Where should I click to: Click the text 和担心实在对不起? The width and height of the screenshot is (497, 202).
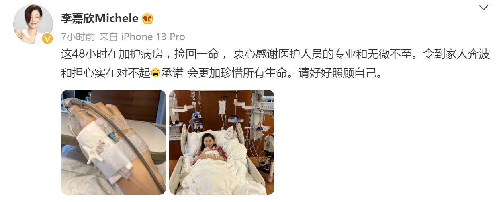pos(106,73)
